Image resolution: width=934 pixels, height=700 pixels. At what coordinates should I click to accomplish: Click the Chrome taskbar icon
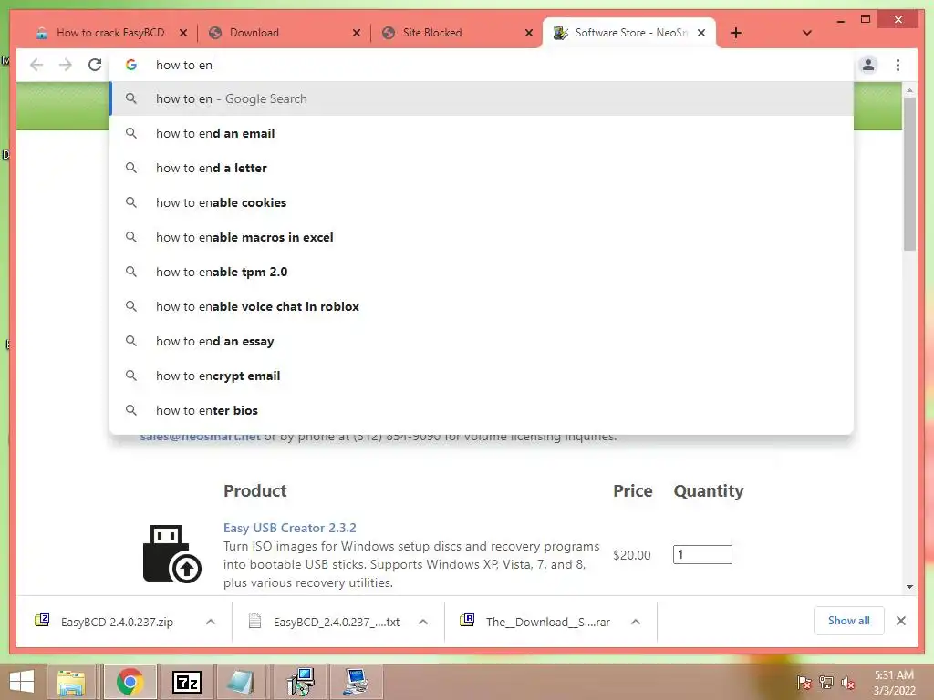(130, 682)
